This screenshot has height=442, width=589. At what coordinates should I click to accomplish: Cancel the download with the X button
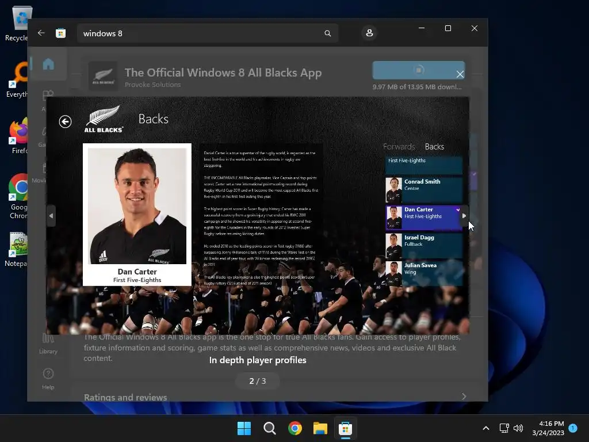[x=460, y=74]
